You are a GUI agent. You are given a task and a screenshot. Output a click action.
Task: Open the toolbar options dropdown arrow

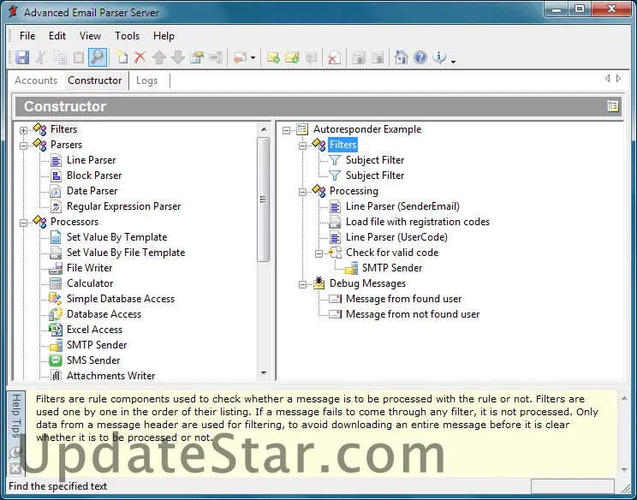pyautogui.click(x=453, y=62)
